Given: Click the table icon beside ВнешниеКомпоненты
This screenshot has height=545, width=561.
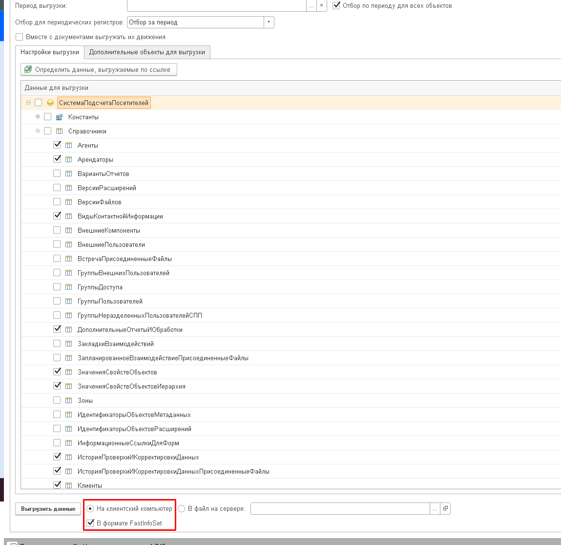Looking at the screenshot, I should [x=69, y=230].
